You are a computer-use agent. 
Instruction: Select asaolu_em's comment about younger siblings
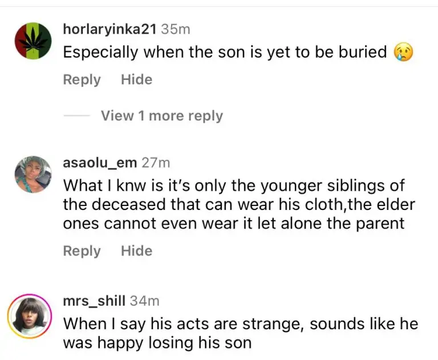[x=238, y=204]
